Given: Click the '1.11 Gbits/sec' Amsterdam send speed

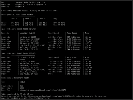Looking at the screenshot, I should [56, 39].
